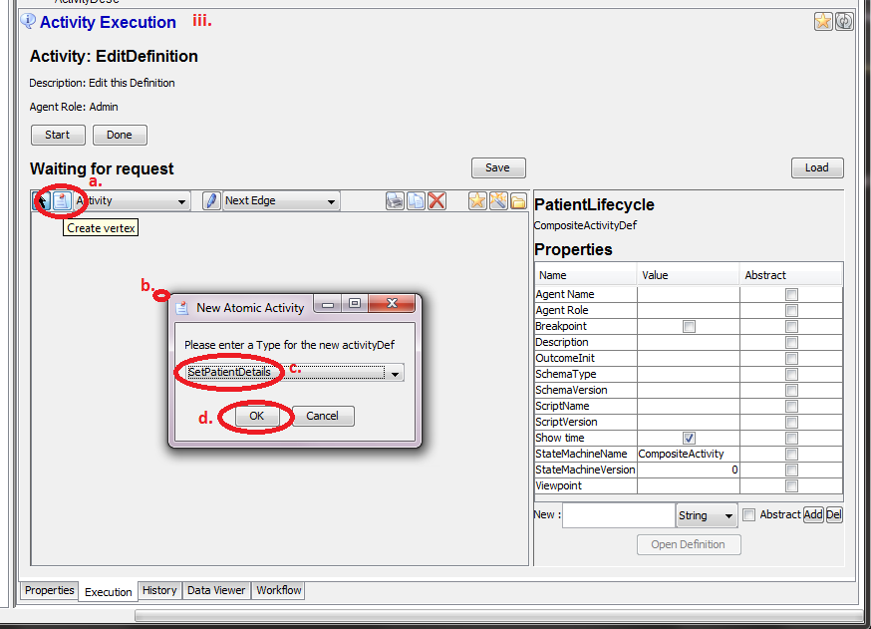Toggle Abstract checkbox for Description

click(x=791, y=342)
